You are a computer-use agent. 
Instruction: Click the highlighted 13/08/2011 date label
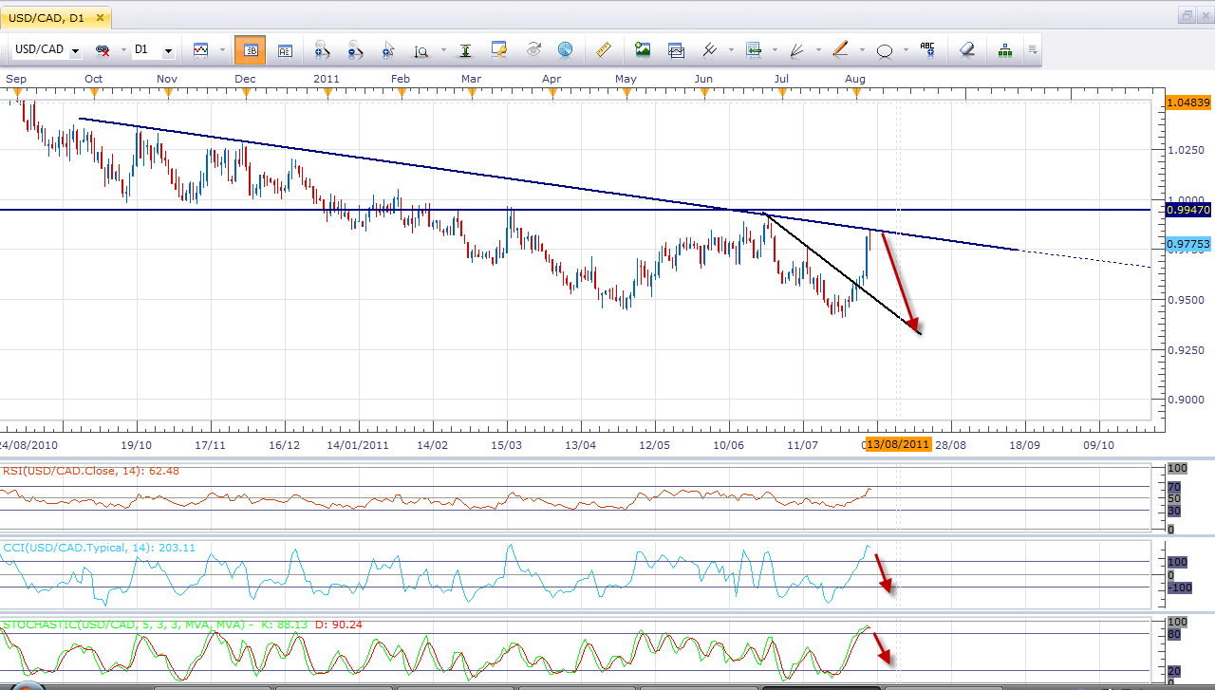pos(897,444)
